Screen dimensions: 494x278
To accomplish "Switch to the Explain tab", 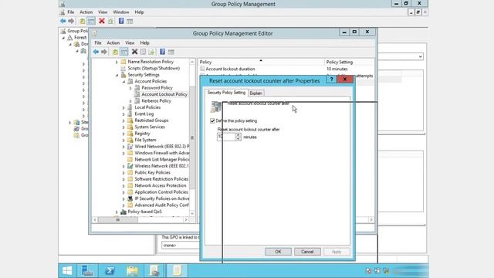I will (x=255, y=93).
